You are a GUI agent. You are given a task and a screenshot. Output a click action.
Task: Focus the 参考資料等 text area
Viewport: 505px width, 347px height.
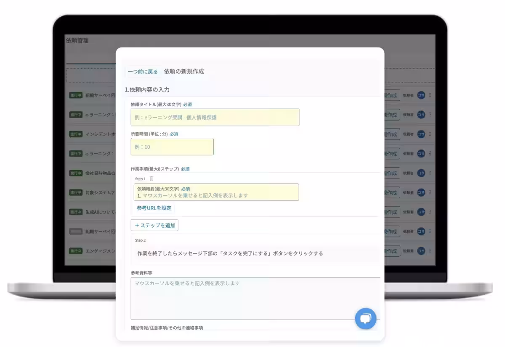[255, 298]
